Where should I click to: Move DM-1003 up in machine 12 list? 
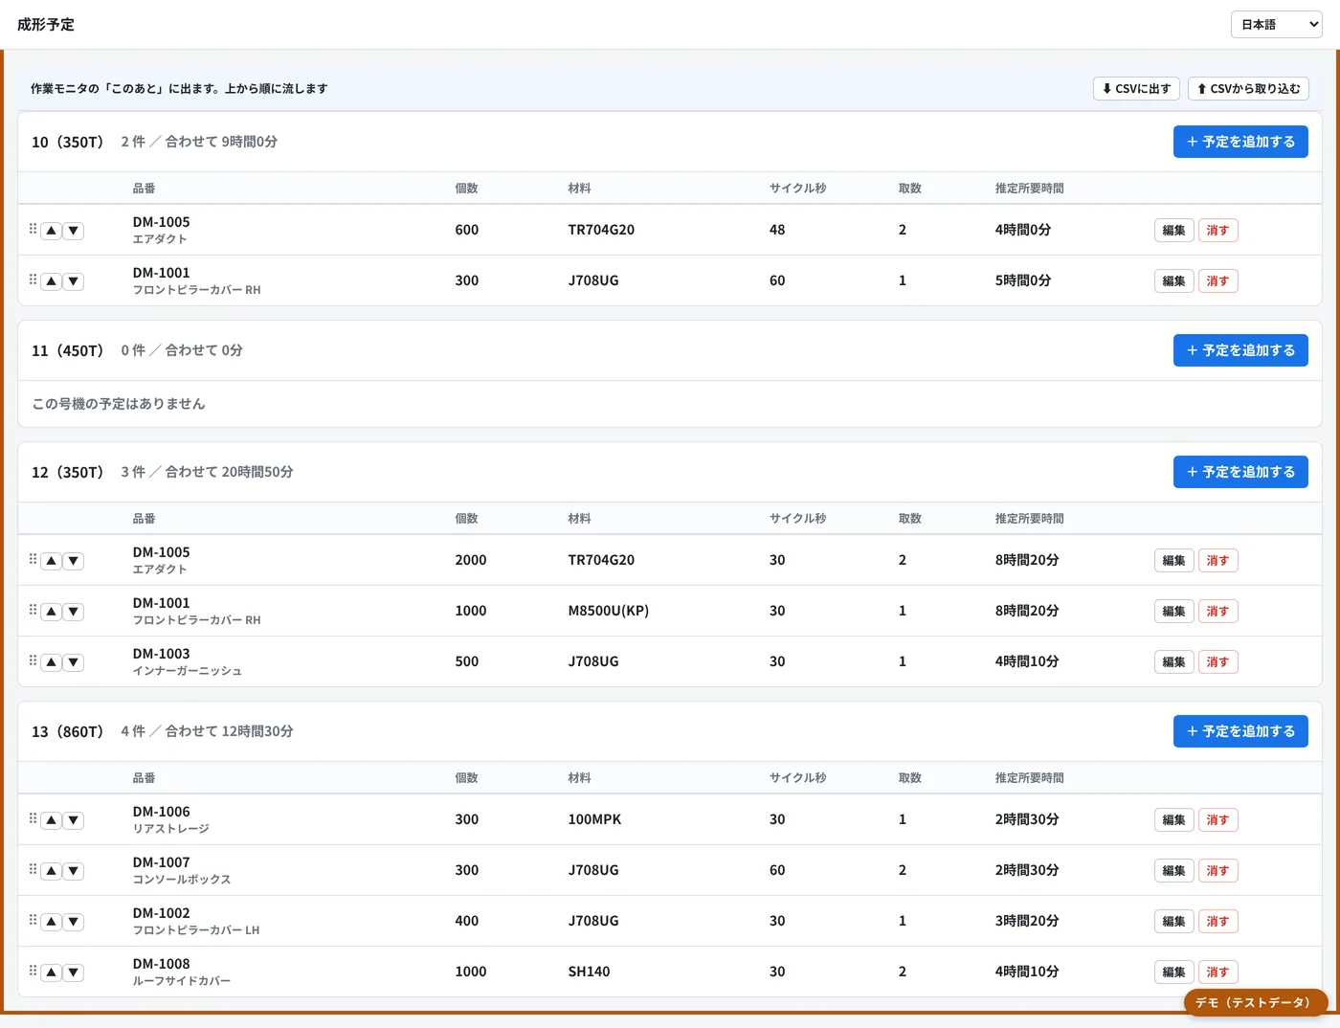[x=52, y=662]
